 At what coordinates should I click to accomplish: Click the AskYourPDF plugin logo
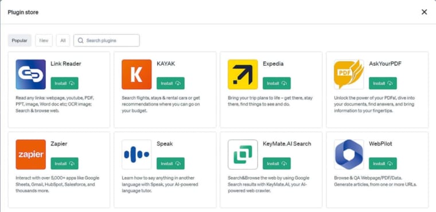pos(349,74)
